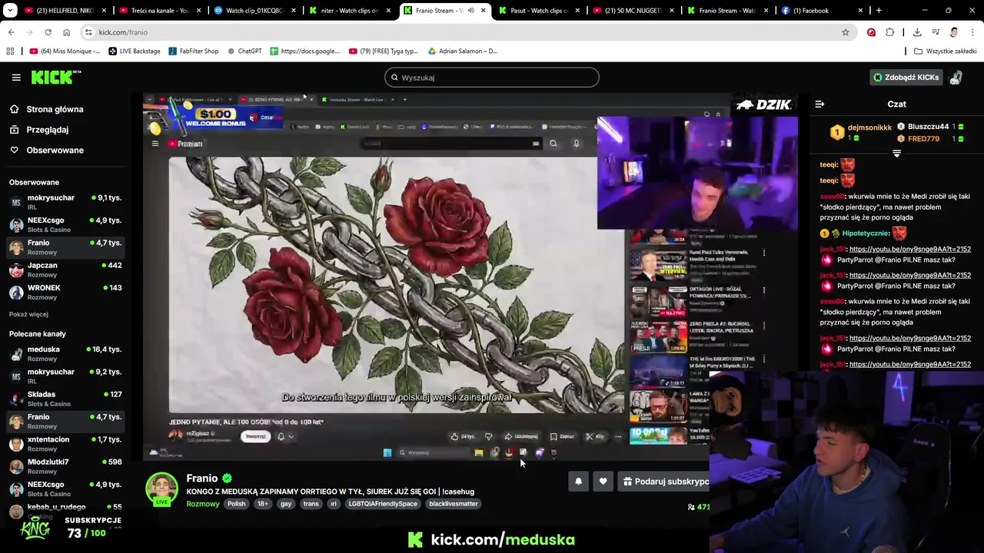This screenshot has width=984, height=553.
Task: Open the Rozmowy category link
Action: click(203, 504)
